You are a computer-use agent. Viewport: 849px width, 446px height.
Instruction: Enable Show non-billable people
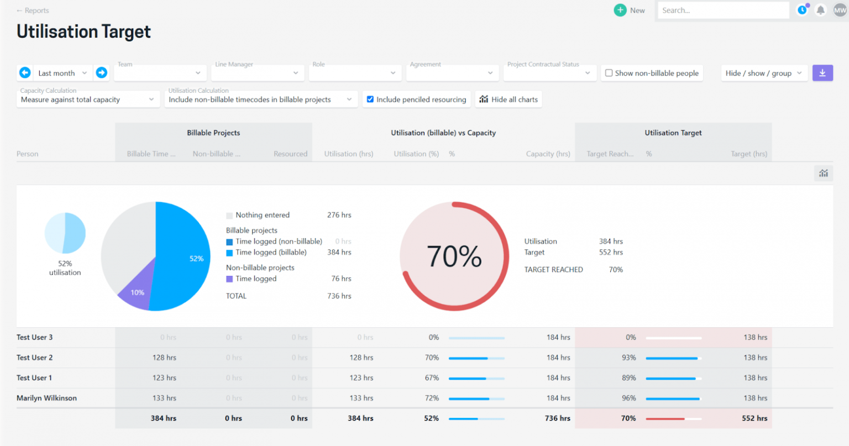pos(609,73)
